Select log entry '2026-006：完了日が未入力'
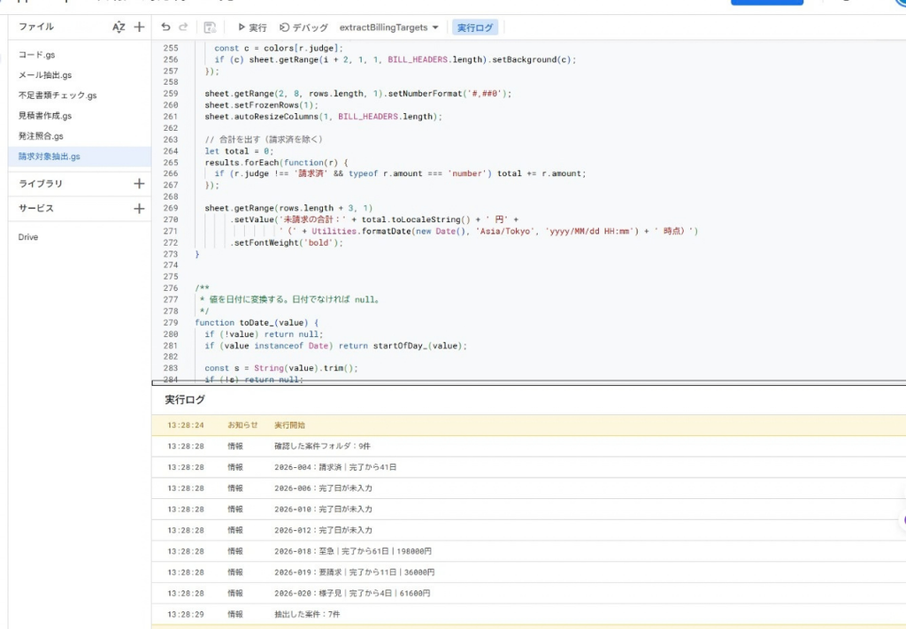 click(529, 488)
